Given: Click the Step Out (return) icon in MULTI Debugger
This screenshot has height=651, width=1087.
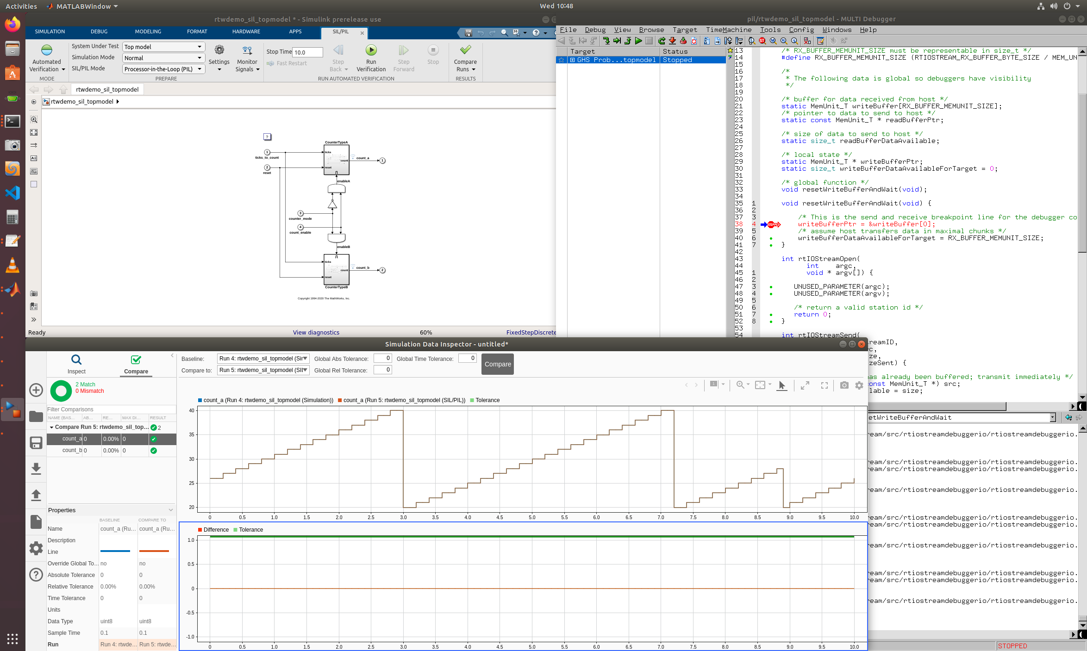Looking at the screenshot, I should point(628,41).
